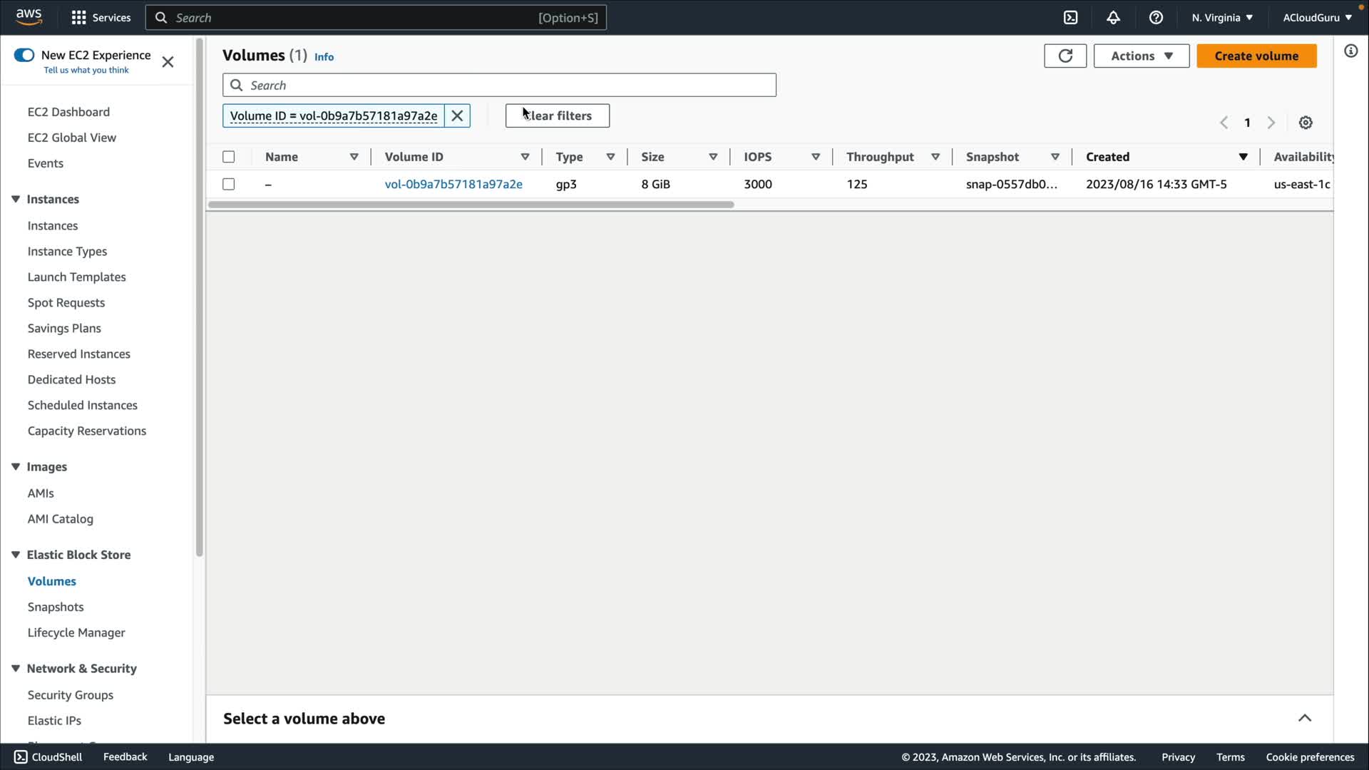Screen dimensions: 1369x770
Task: Refresh the volumes list
Action: click(x=1065, y=56)
